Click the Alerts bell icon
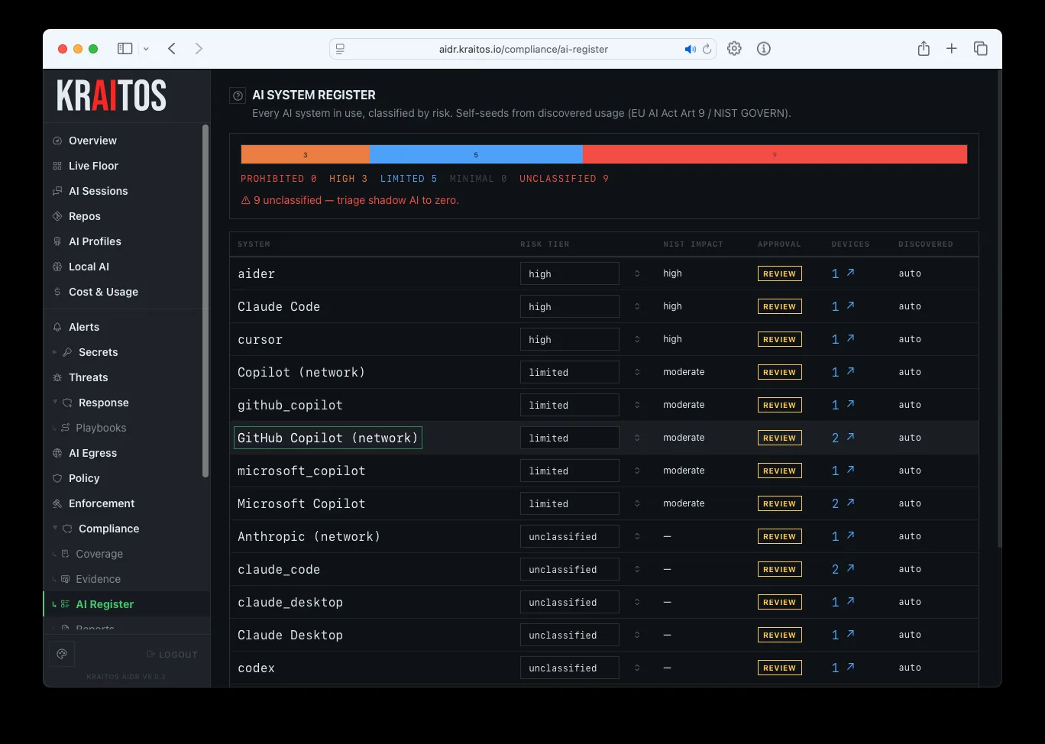1045x744 pixels. coord(57,327)
